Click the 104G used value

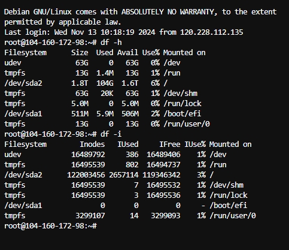[105, 83]
